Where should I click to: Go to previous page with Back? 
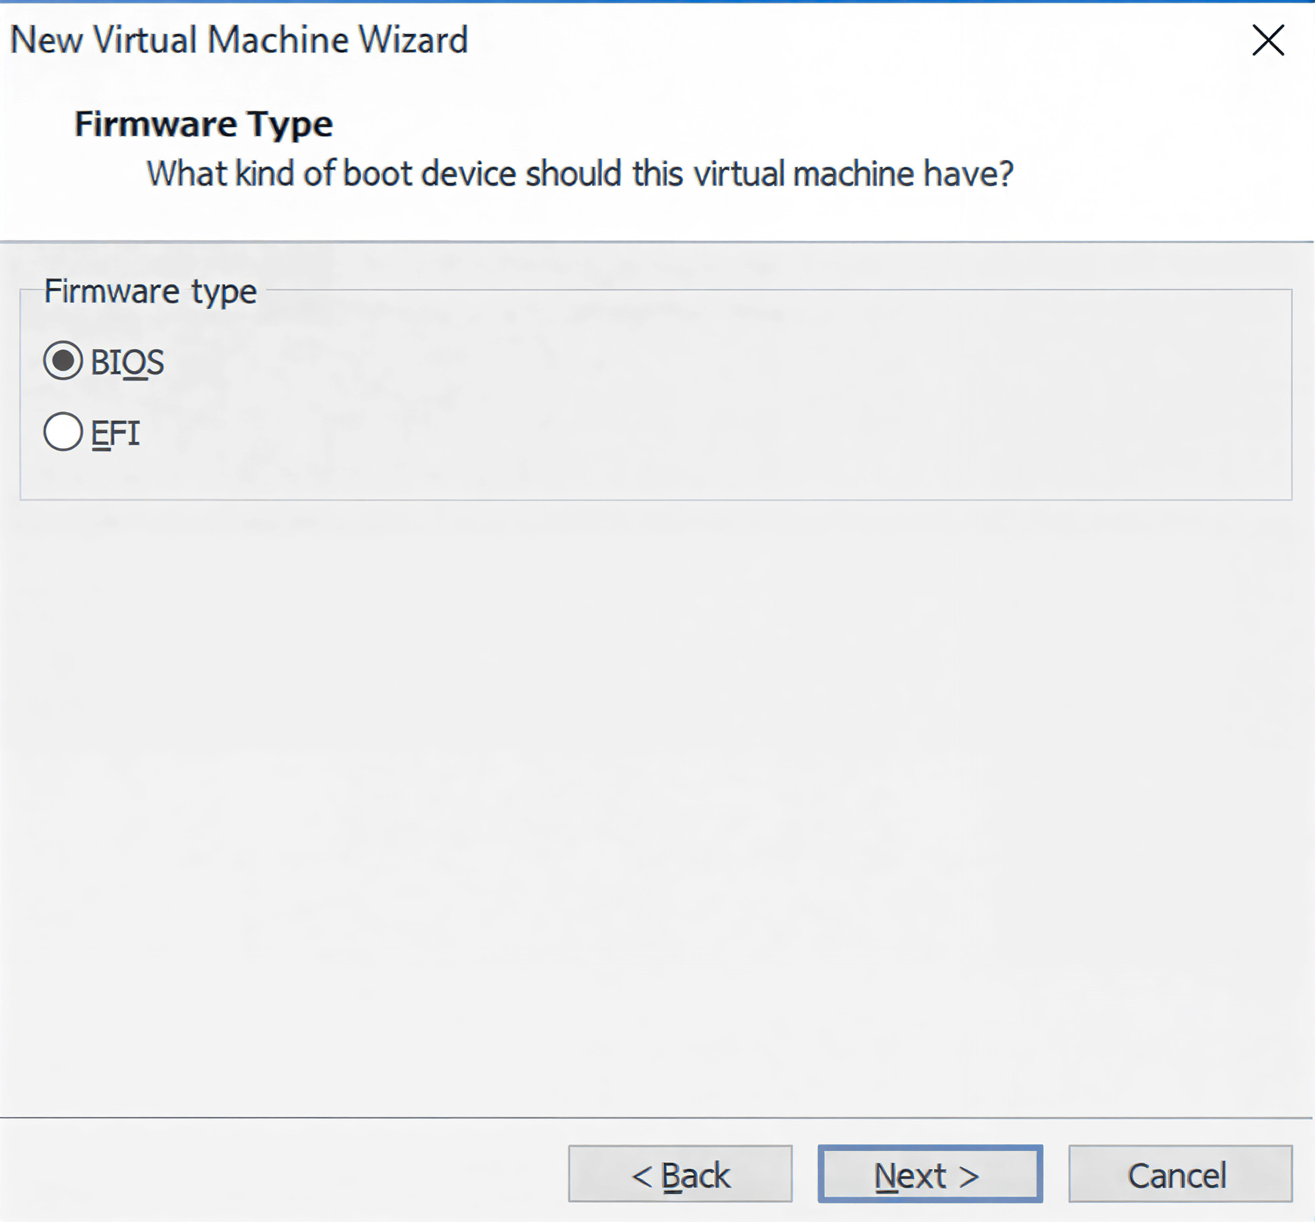tap(680, 1174)
